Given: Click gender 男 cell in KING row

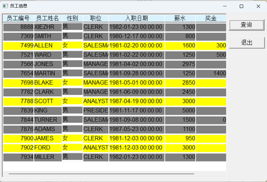Looking at the screenshot, I should point(73,110).
